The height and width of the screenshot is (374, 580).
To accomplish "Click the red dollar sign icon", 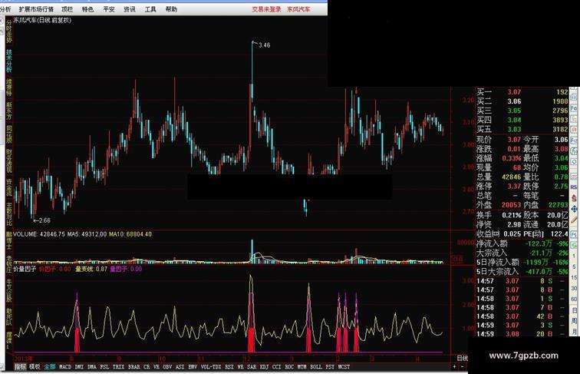I will click(574, 197).
